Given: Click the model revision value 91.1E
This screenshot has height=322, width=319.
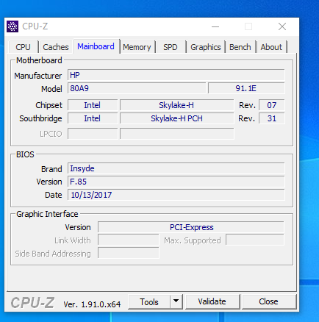Looking at the screenshot, I should click(246, 88).
